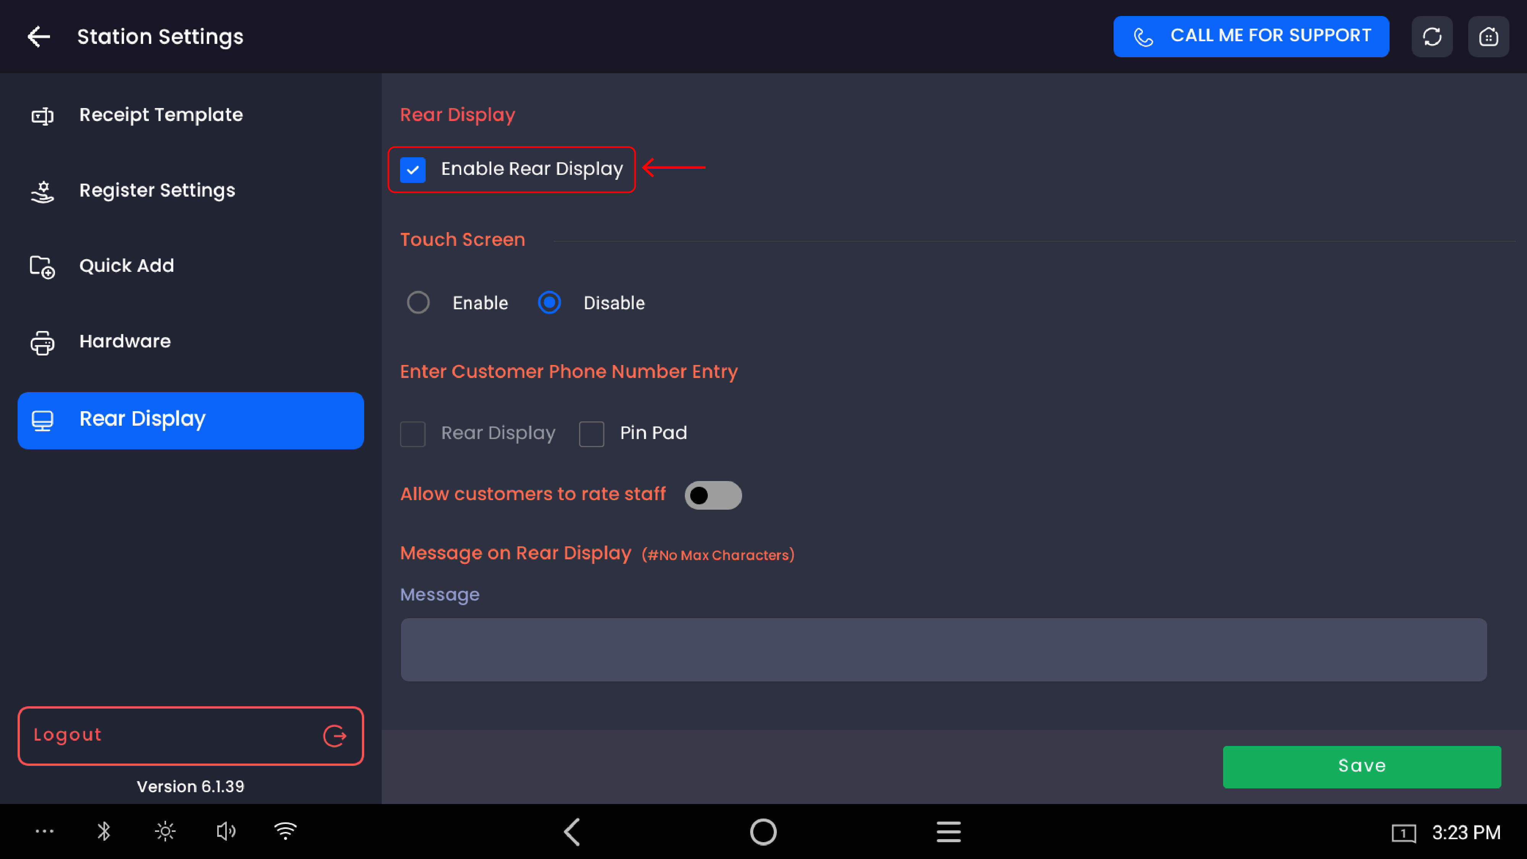Tap the Android back navigation button
The width and height of the screenshot is (1527, 859).
572,832
